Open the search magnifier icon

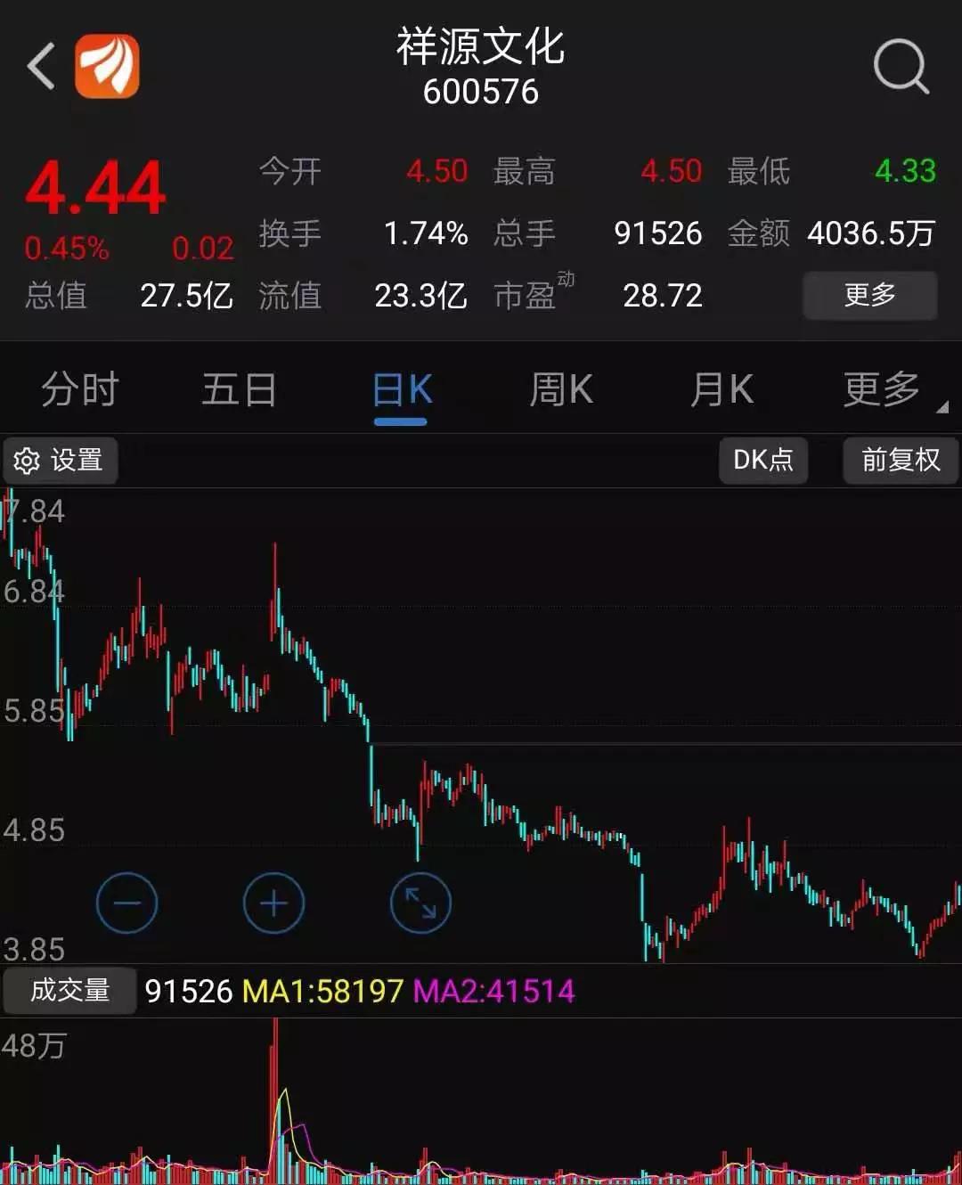(901, 66)
